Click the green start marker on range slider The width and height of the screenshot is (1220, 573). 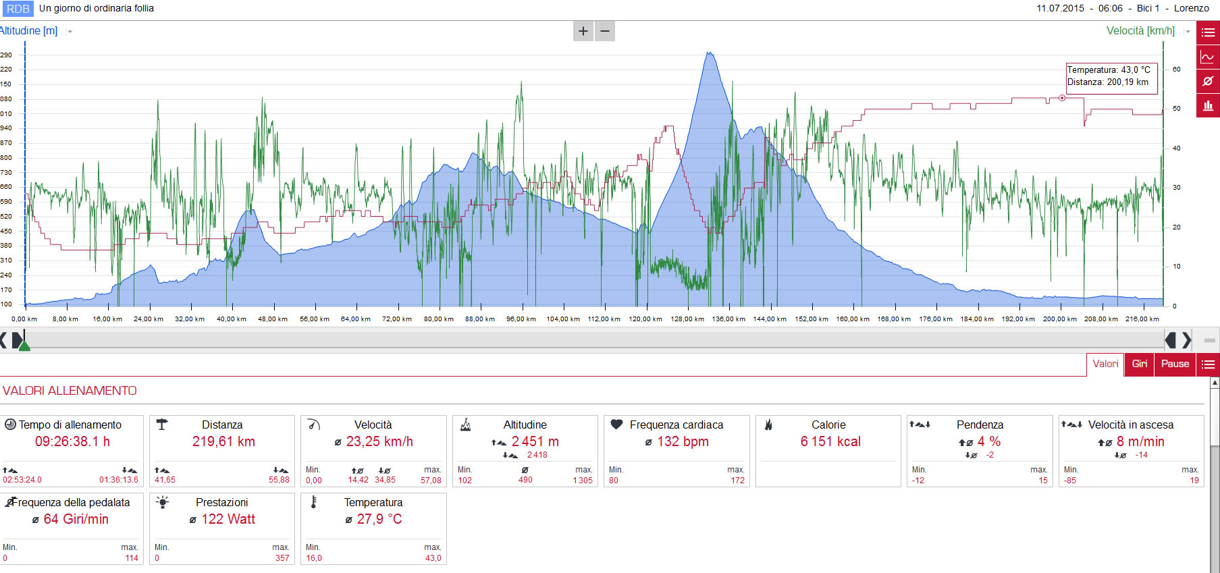[x=24, y=345]
